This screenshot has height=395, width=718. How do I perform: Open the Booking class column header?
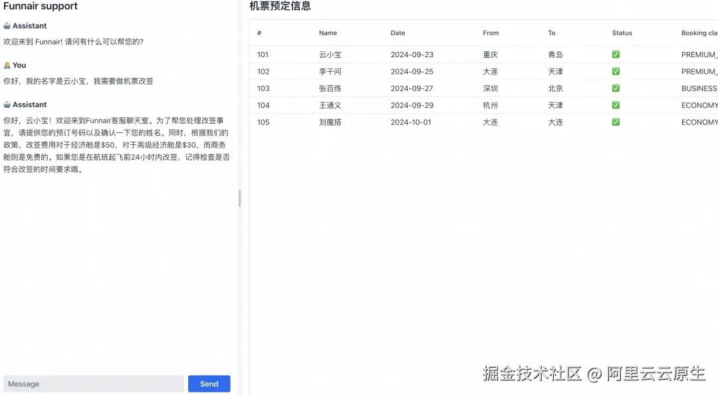[698, 33]
